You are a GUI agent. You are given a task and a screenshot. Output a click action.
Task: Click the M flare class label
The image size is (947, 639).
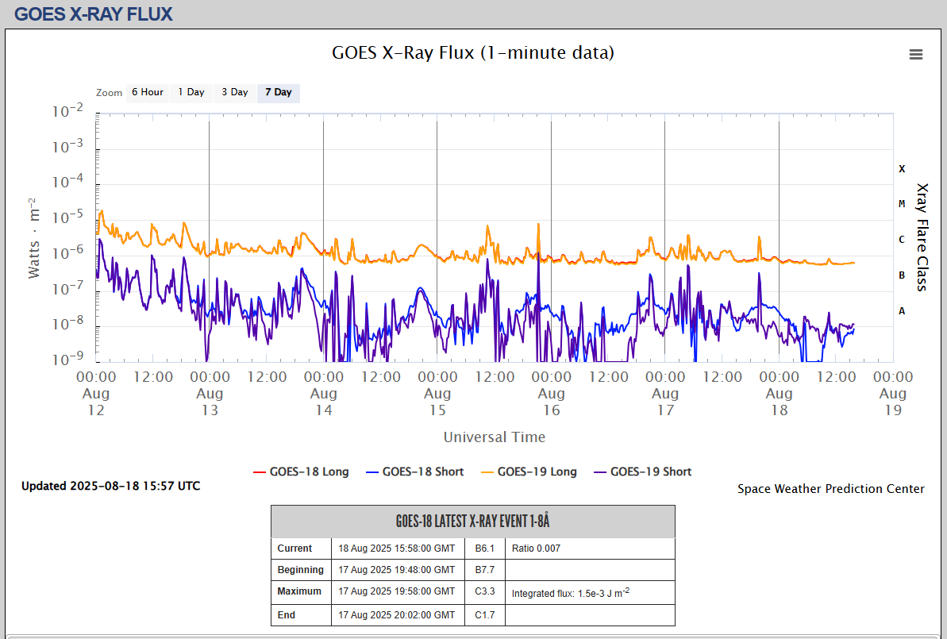coord(902,204)
